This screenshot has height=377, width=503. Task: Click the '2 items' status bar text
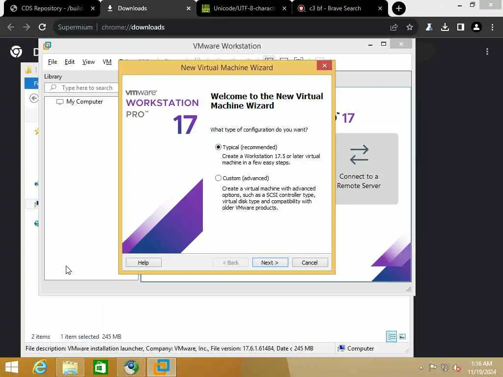tap(41, 337)
